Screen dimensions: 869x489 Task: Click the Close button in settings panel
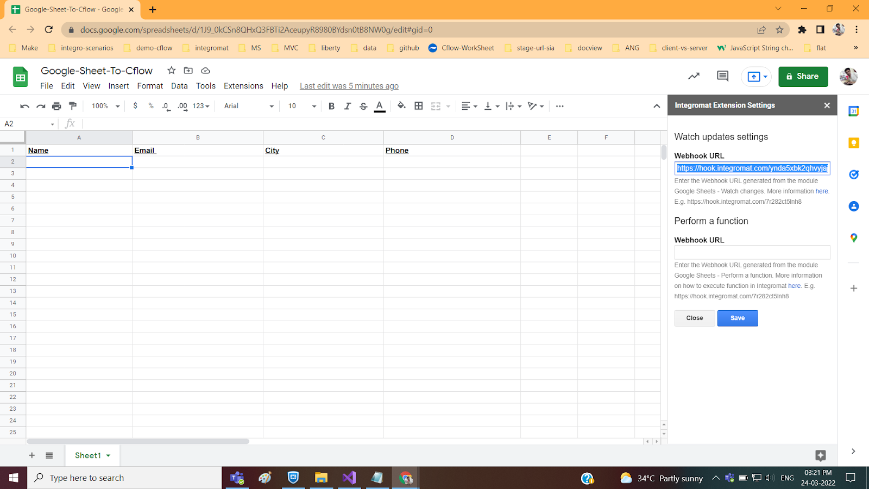click(695, 318)
